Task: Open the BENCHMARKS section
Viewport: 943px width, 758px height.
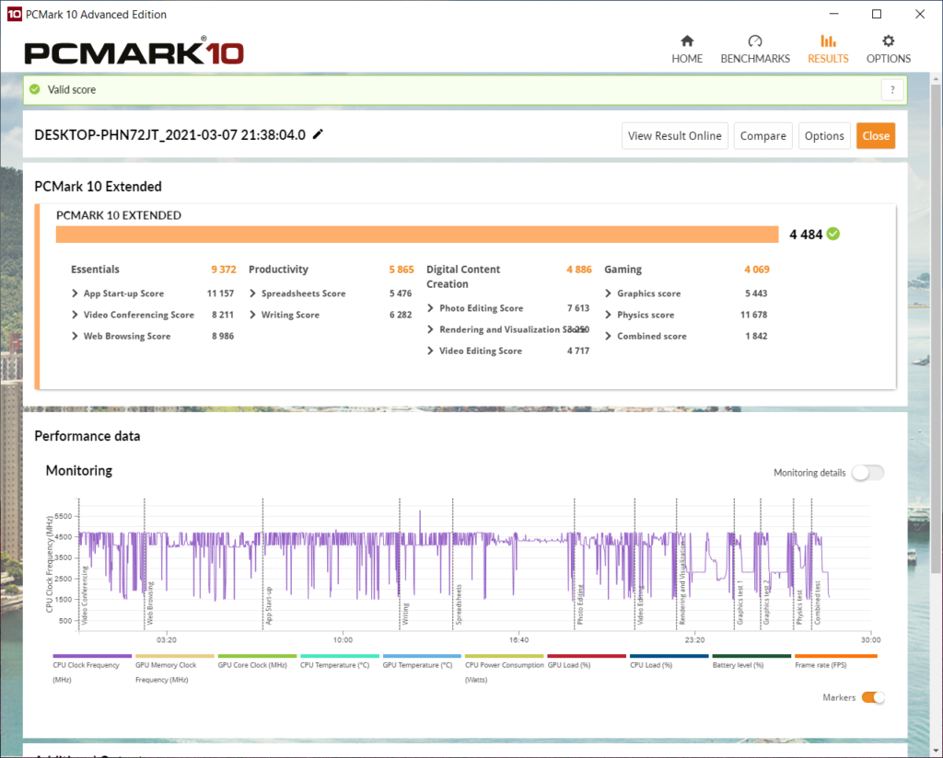Action: pos(755,50)
